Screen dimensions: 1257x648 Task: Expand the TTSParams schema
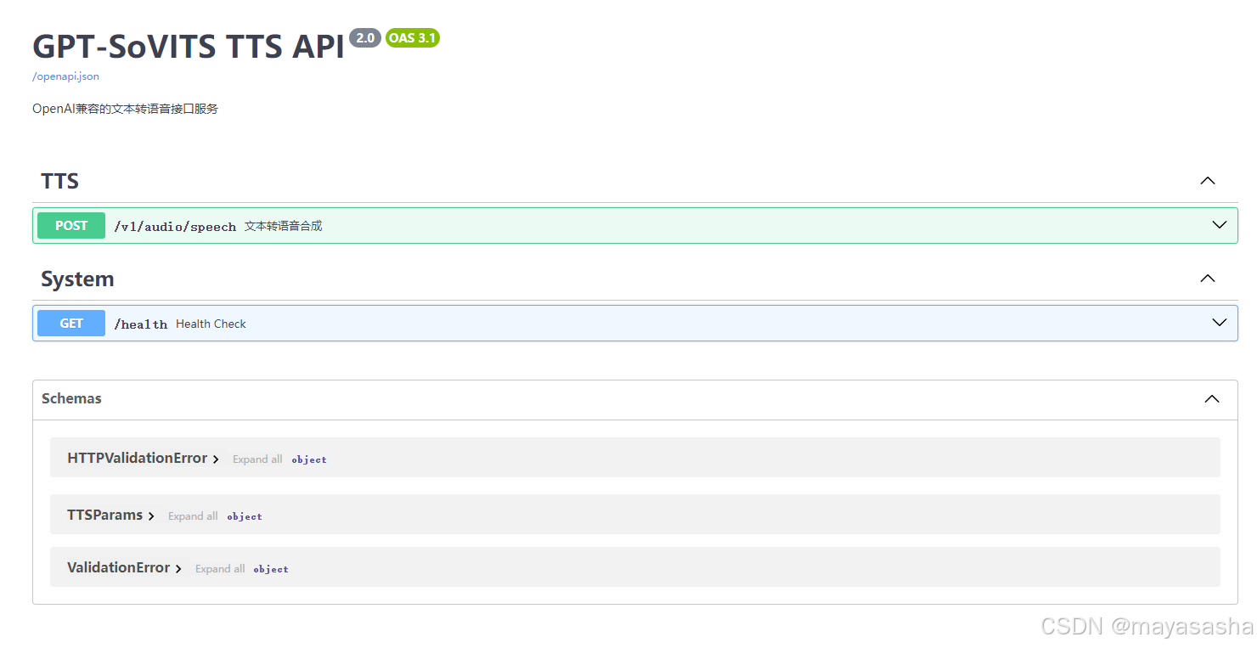pos(110,515)
